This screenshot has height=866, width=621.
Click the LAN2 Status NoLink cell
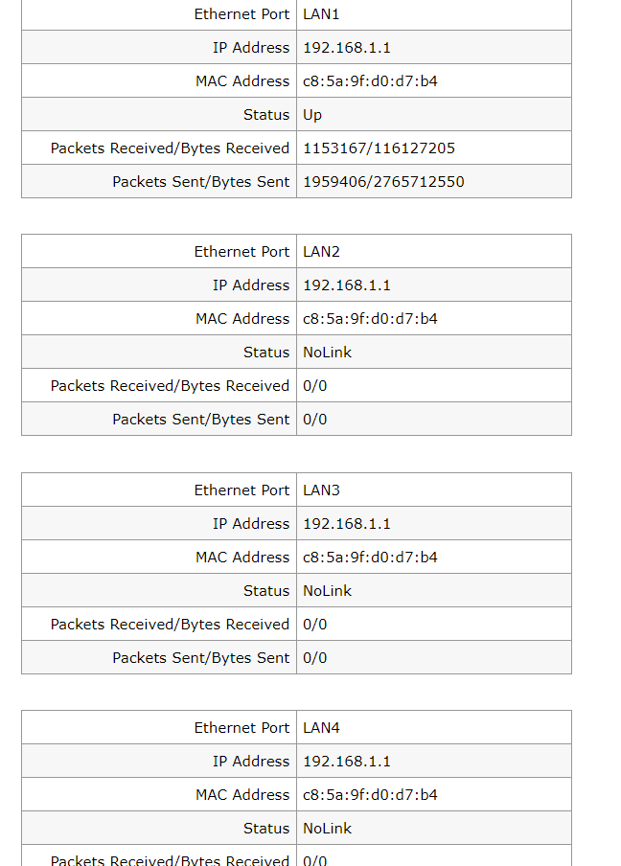tap(434, 352)
